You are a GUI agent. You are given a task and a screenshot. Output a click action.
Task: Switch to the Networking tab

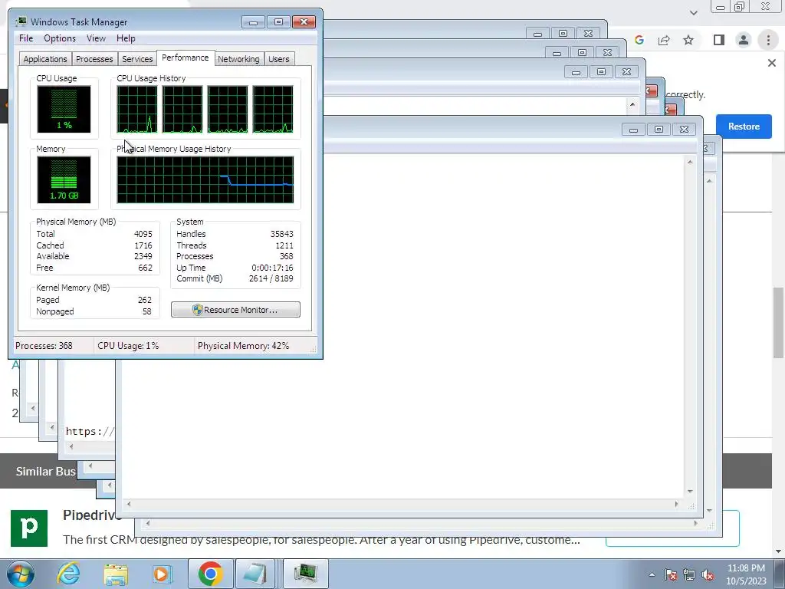point(238,59)
